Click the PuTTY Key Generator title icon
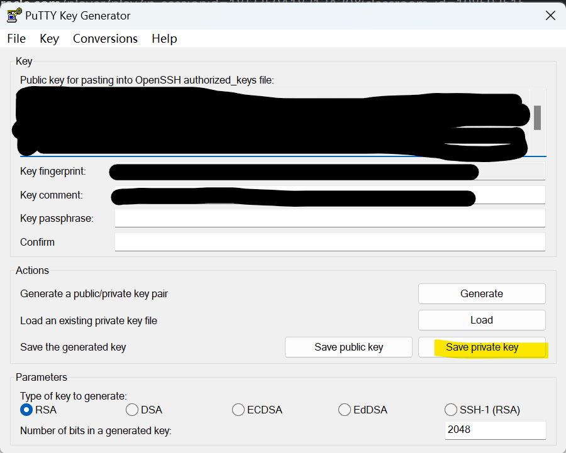The image size is (566, 453). click(14, 16)
